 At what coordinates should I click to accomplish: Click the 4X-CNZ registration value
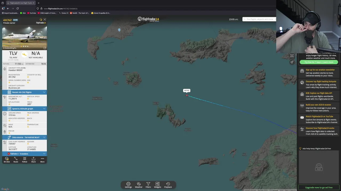tap(12, 77)
